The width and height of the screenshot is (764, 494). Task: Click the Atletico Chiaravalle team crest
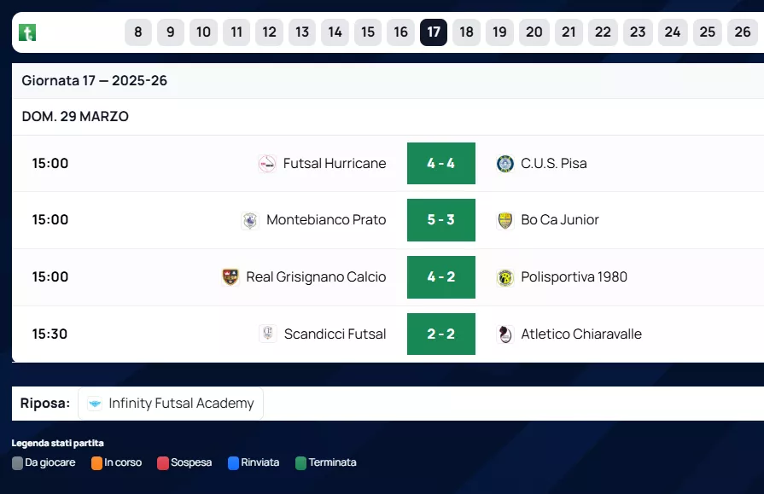click(505, 334)
